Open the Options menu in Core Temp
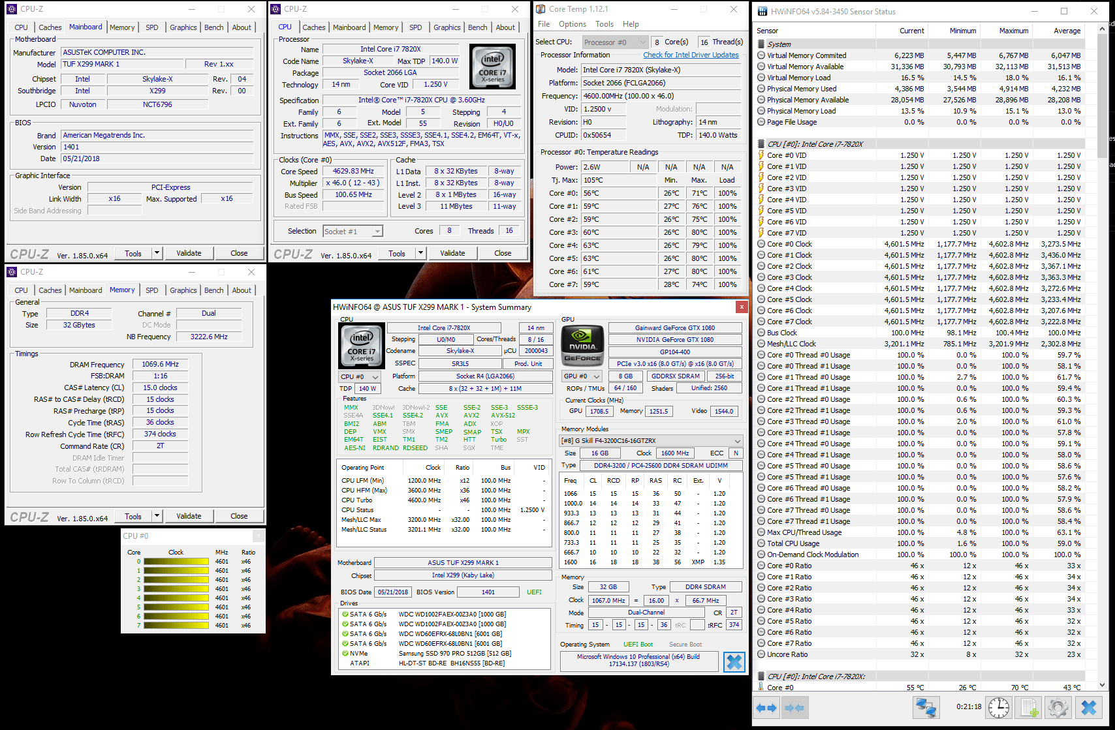The width and height of the screenshot is (1115, 730). point(573,24)
